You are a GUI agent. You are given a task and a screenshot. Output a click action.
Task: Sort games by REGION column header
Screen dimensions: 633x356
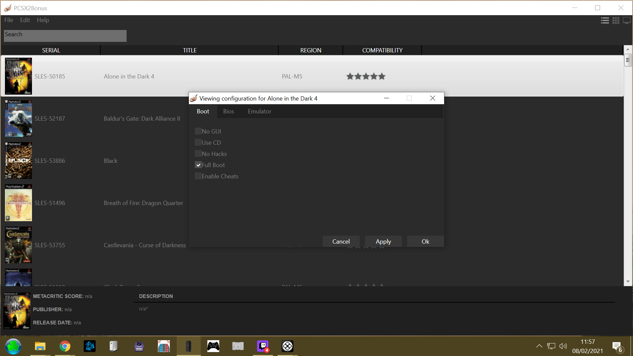[x=311, y=50]
